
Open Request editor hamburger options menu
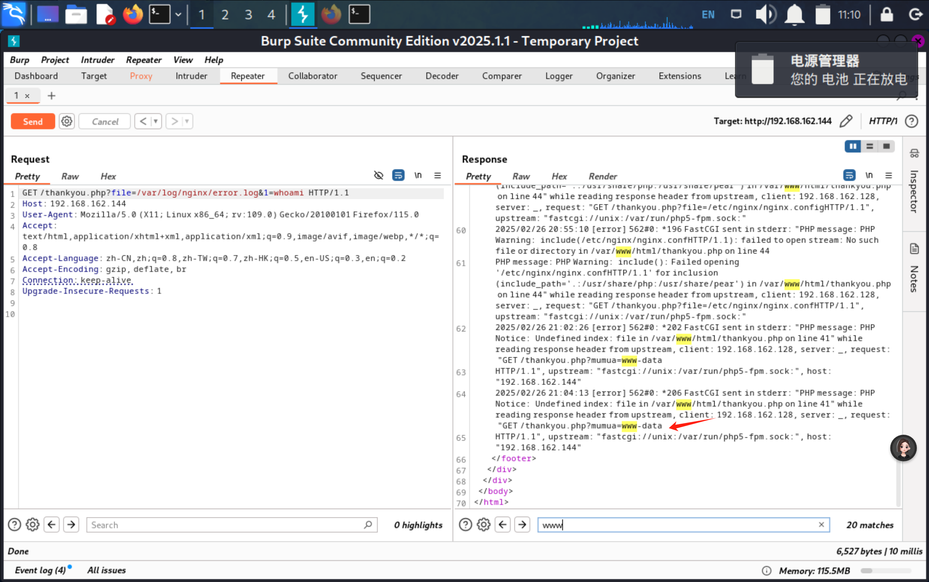tap(438, 176)
